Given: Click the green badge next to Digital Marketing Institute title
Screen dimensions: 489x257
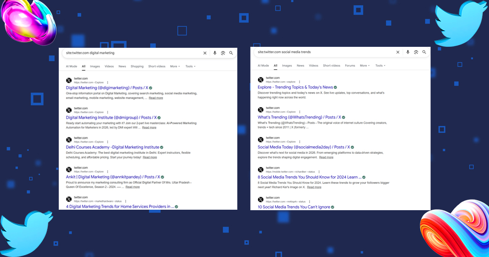Looking at the screenshot, I should click(159, 118).
